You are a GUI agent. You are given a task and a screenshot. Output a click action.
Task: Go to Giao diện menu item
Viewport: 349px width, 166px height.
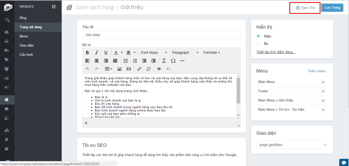pyautogui.click(x=26, y=45)
